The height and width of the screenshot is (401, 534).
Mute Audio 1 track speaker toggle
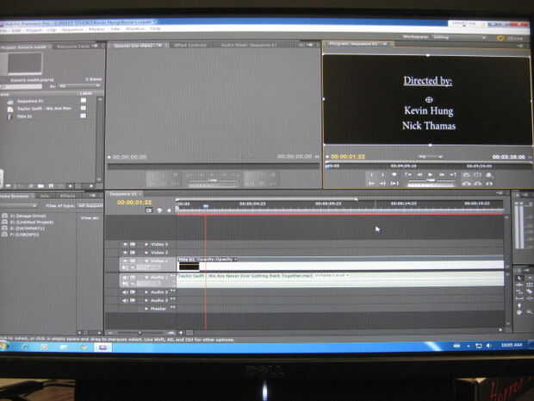point(125,278)
